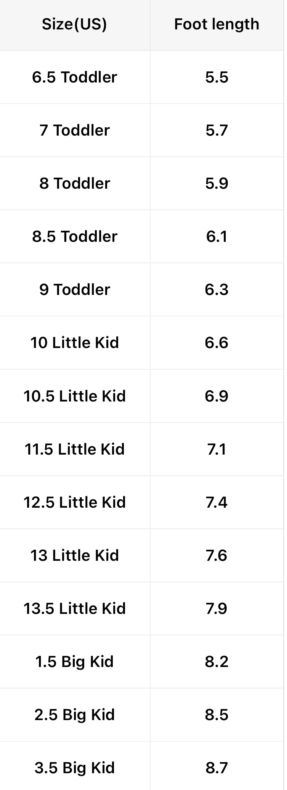Click the 13.5 Little Kid size cell

pyautogui.click(x=74, y=609)
